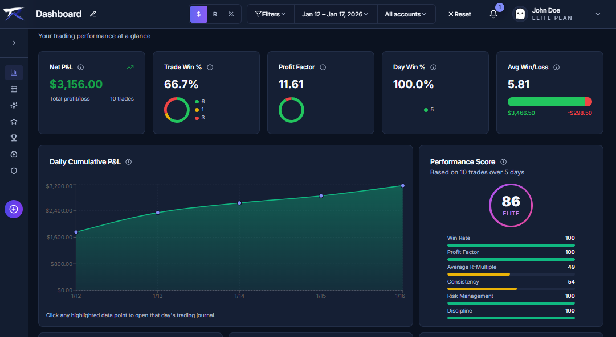Image resolution: width=616 pixels, height=337 pixels.
Task: Open the Jan 12 – Jan 17 date range picker
Action: pos(335,14)
